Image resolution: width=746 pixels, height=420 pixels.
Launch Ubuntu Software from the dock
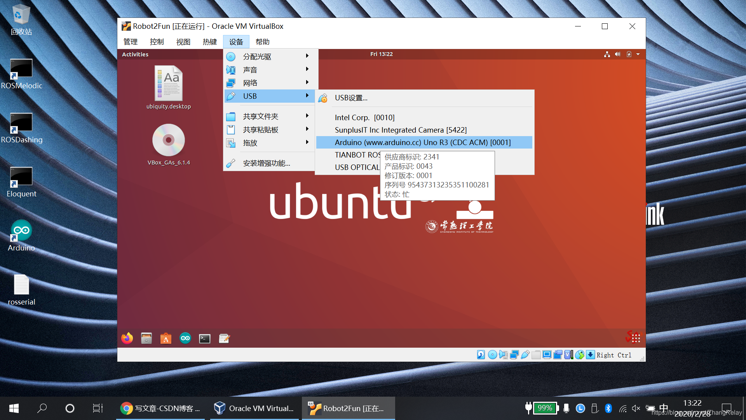(x=166, y=338)
